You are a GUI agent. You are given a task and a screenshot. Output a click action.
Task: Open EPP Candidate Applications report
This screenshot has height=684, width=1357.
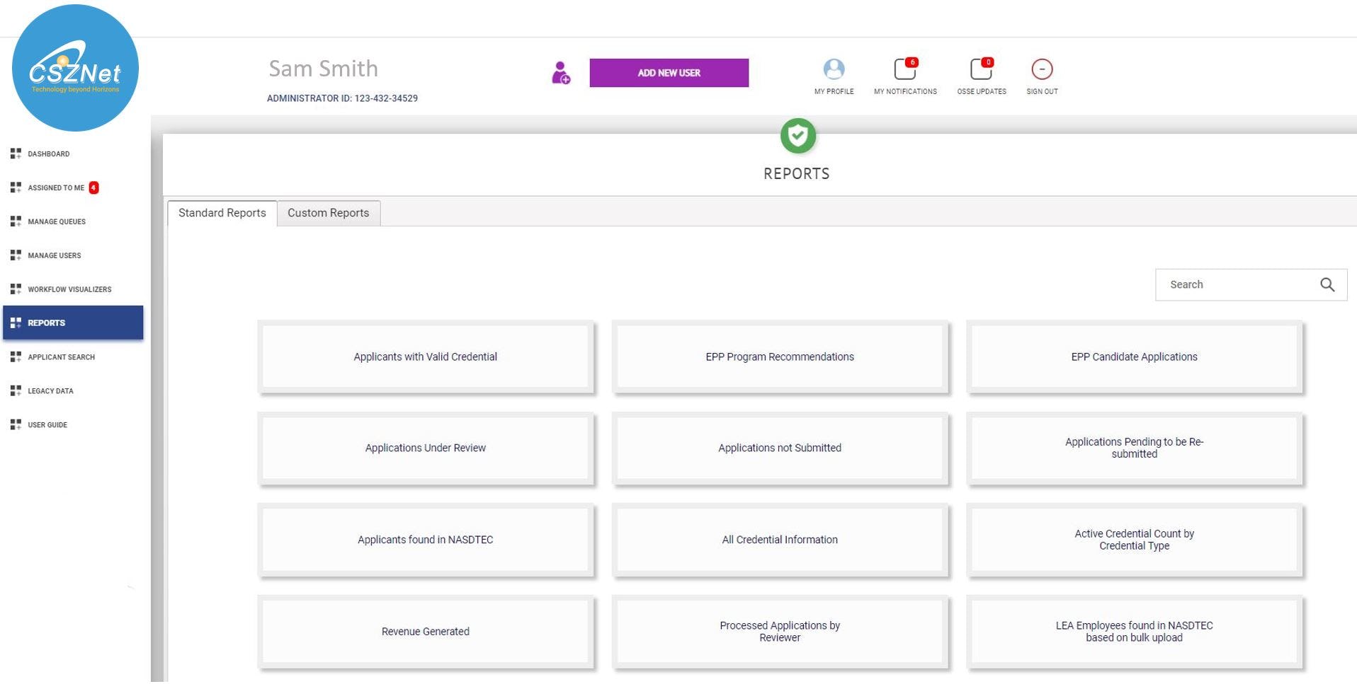[1135, 357]
